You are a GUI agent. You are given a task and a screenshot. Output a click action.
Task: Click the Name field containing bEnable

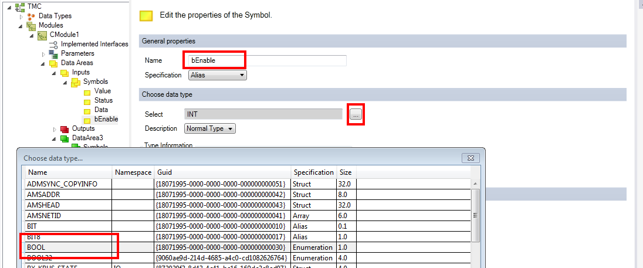[x=267, y=60]
